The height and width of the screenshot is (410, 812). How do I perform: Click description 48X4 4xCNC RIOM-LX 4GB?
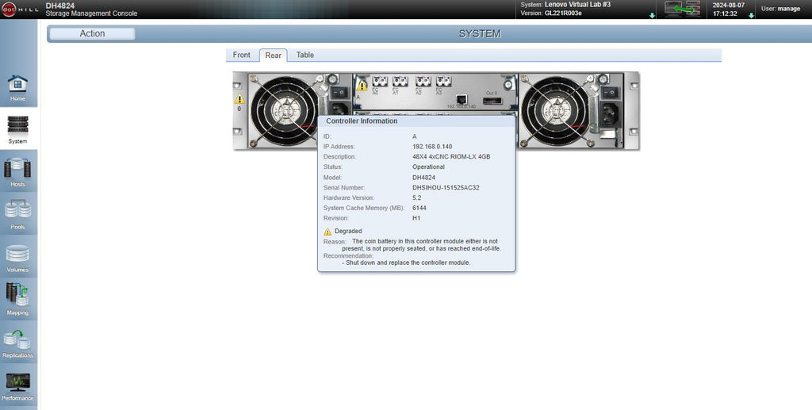click(x=451, y=157)
